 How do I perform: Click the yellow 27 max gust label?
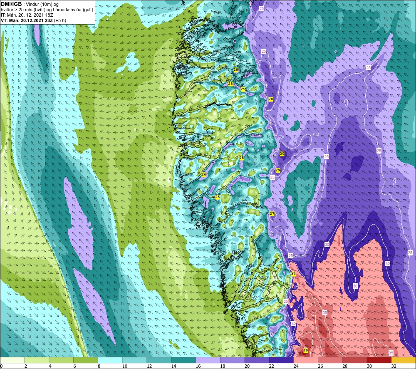click(272, 213)
